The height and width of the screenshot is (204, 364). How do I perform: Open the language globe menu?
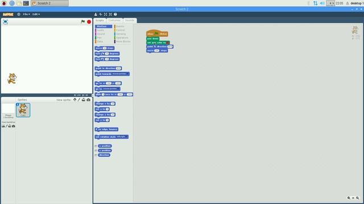pos(19,14)
